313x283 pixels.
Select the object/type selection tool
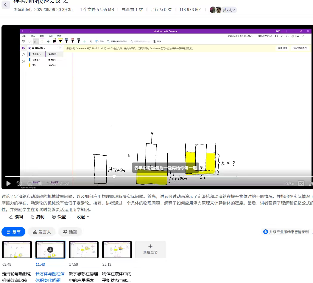coord(36,41)
